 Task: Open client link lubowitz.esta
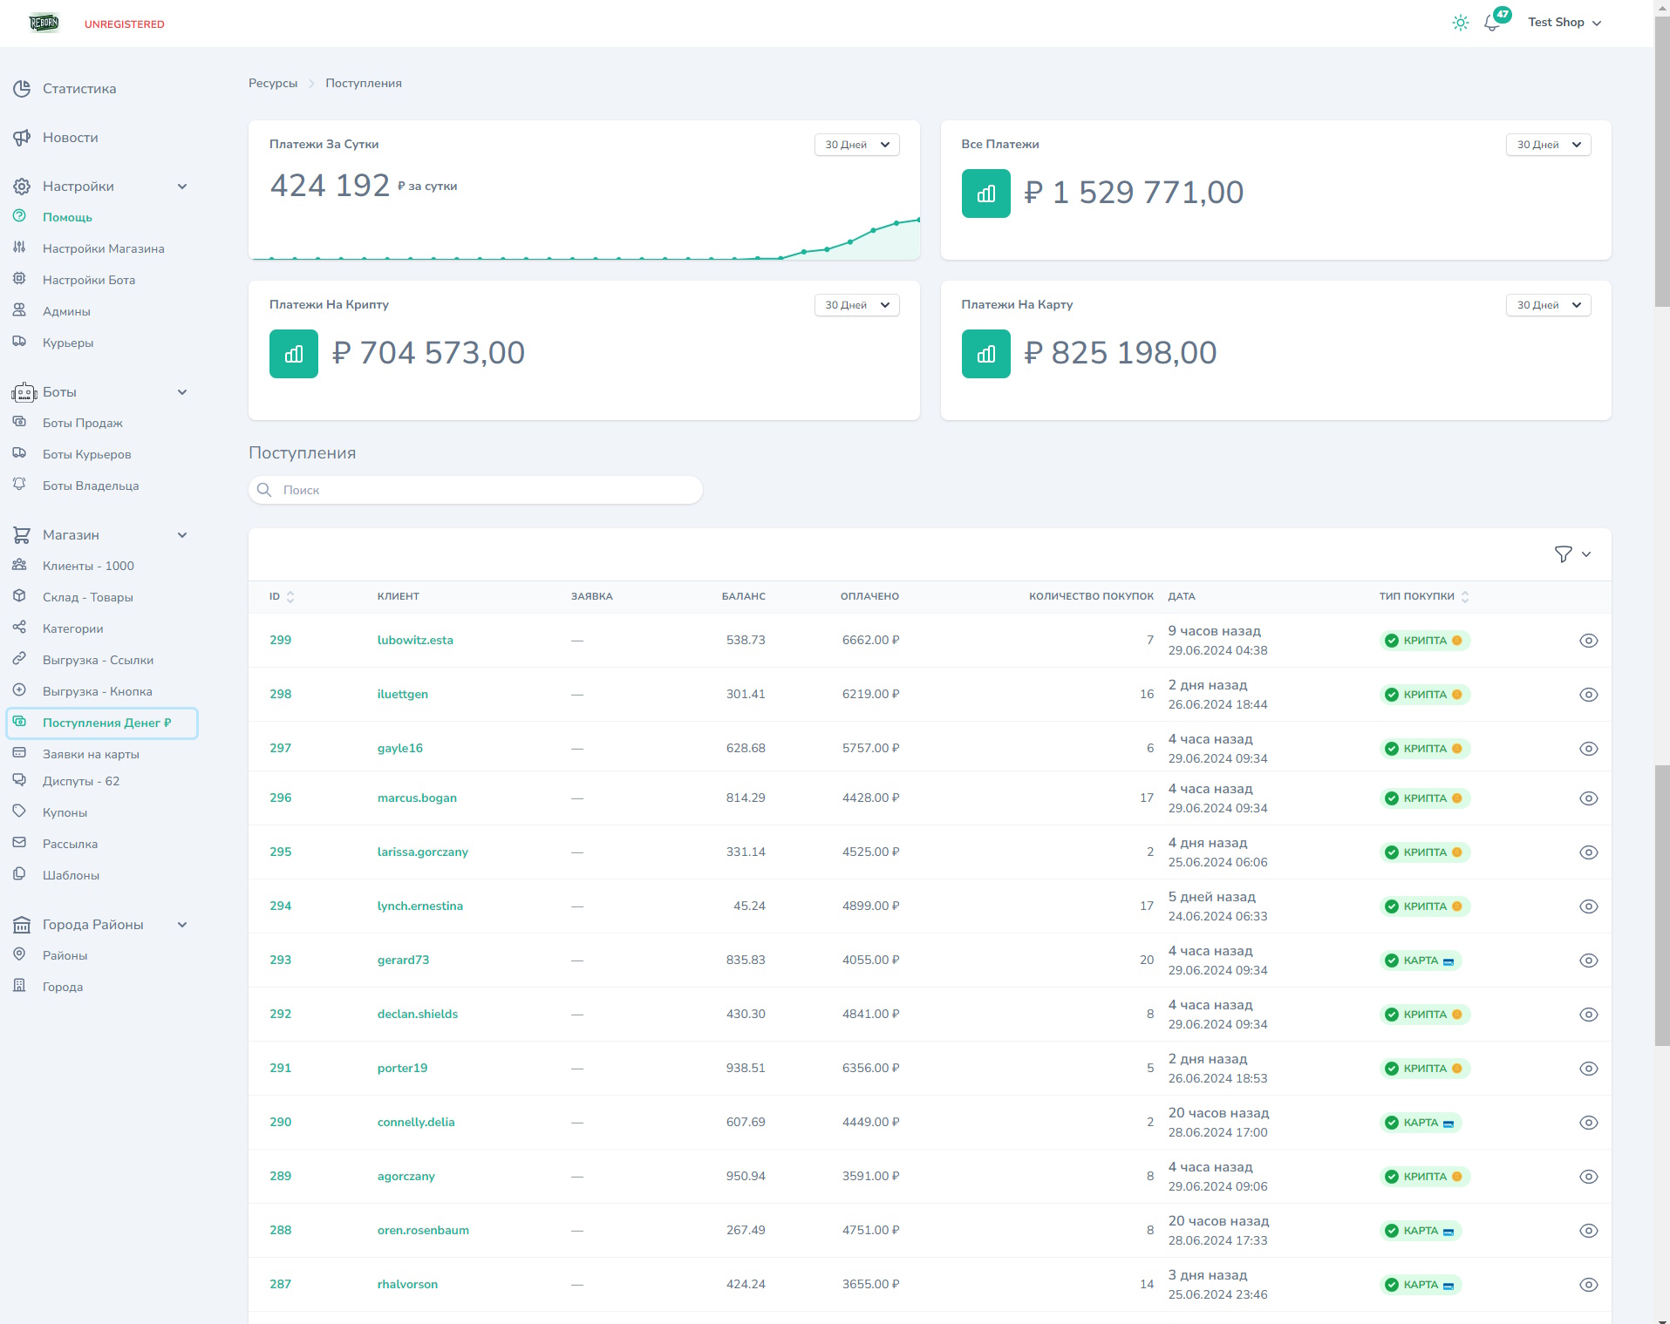tap(415, 640)
